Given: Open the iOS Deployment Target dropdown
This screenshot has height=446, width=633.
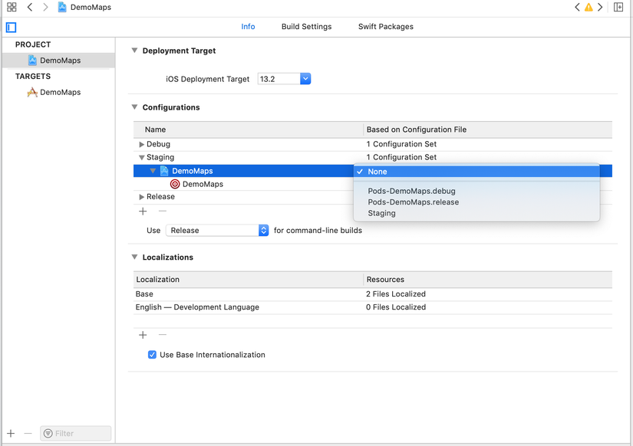Looking at the screenshot, I should click(x=305, y=79).
